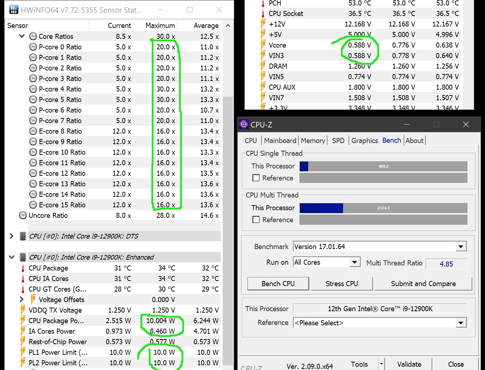Switch to the Mainboard tab
485x370 pixels.
point(280,141)
